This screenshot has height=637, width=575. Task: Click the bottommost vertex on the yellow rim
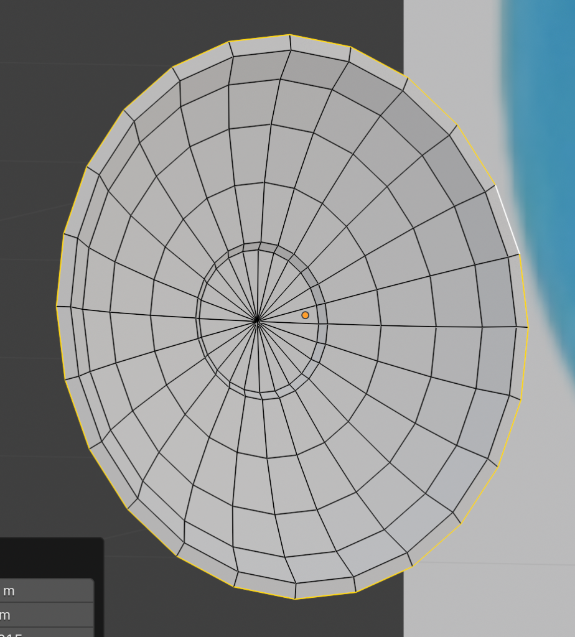click(296, 599)
